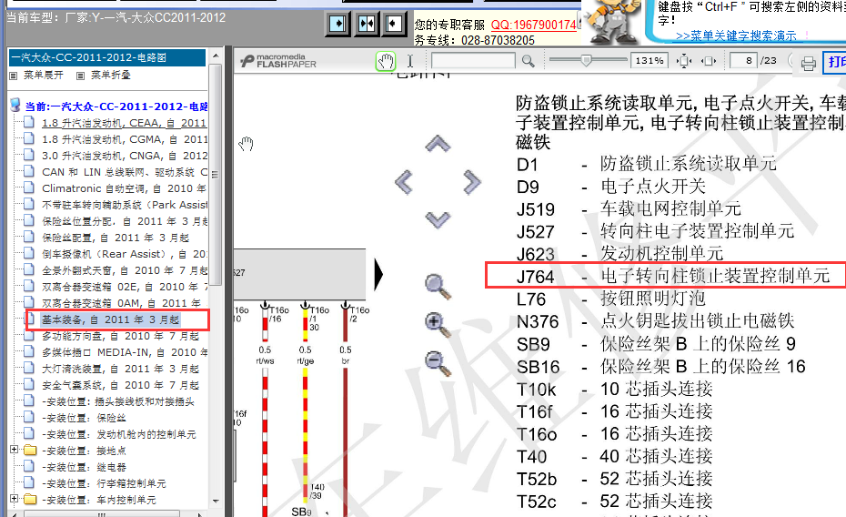
Task: Click the zoom-out minus magnifier
Action: point(438,363)
